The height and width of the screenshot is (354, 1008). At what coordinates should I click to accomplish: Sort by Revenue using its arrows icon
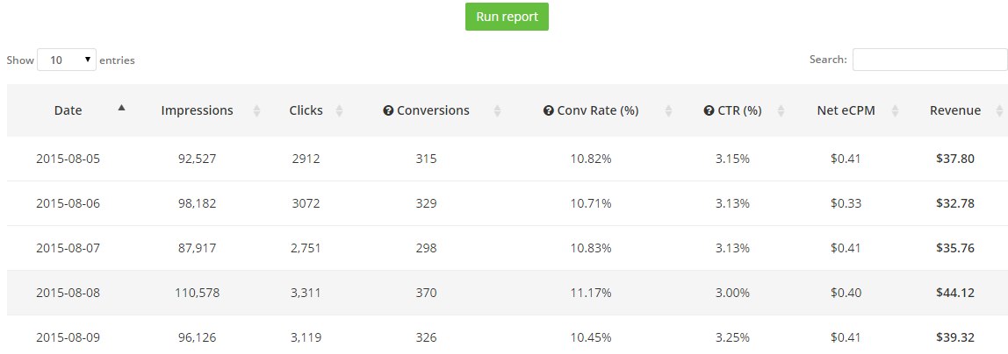pos(999,111)
